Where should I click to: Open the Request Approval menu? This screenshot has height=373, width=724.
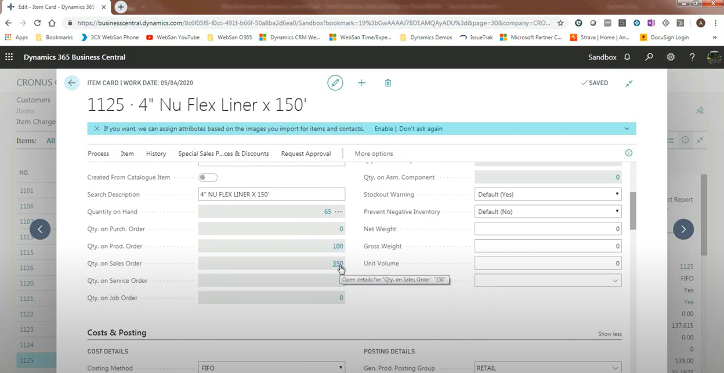coord(306,153)
